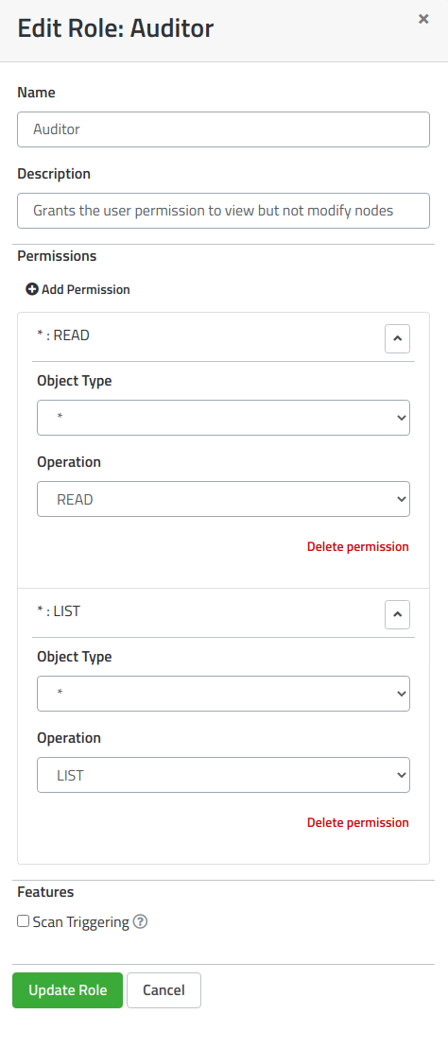This screenshot has height=1048, width=448.
Task: Click the help icon next to Scan Triggering
Action: (140, 921)
